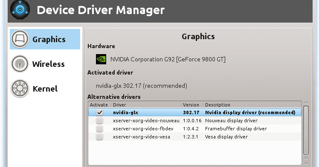Switch to the Kernel sidebar label
Screen dimensions: 319x167
coord(45,89)
